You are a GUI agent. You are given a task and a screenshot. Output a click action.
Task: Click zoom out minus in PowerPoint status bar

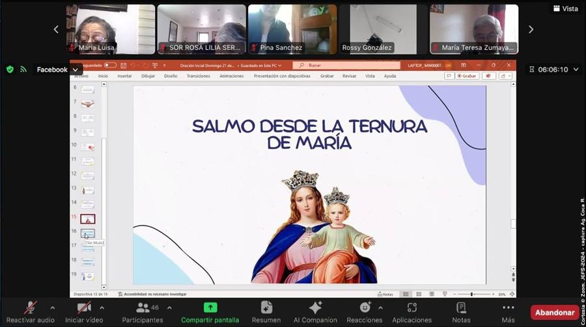coord(454,294)
